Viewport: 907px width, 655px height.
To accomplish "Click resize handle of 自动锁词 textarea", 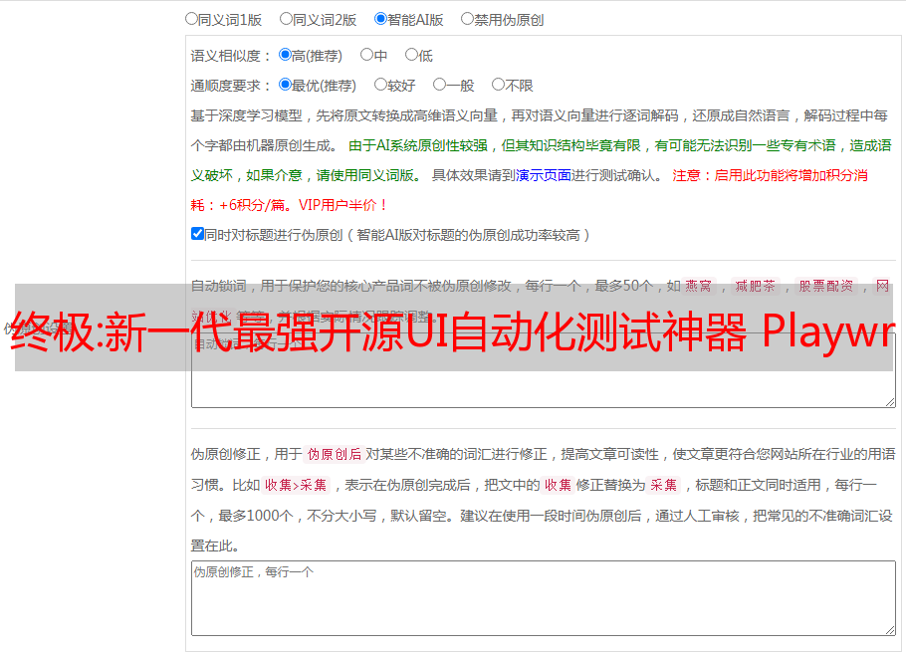I will click(x=890, y=402).
